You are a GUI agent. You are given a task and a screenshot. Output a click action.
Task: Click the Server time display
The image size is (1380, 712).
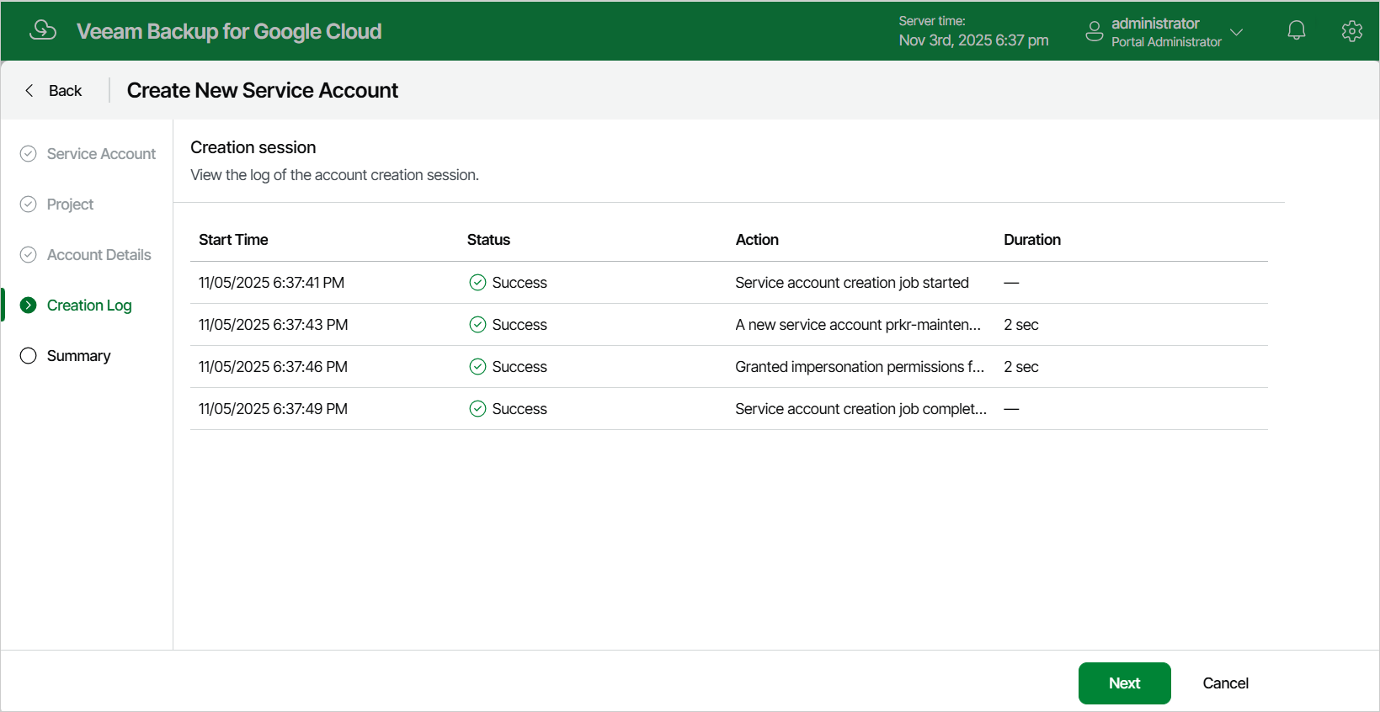click(973, 31)
